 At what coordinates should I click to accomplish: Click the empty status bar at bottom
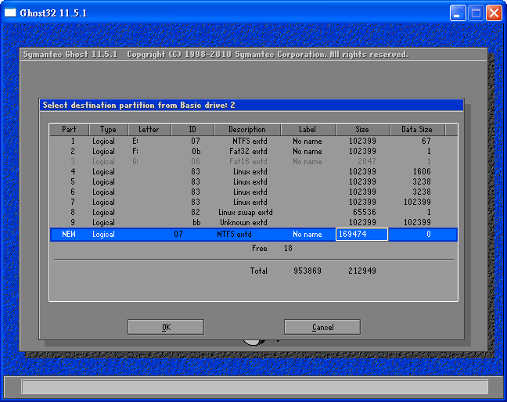254,387
